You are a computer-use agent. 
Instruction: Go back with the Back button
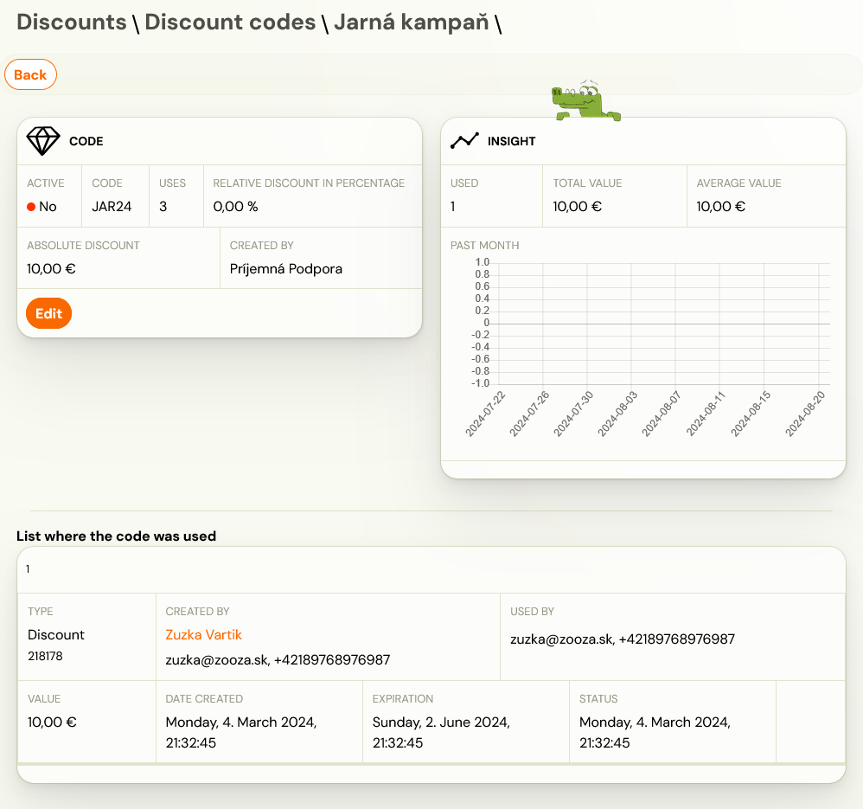pyautogui.click(x=30, y=75)
